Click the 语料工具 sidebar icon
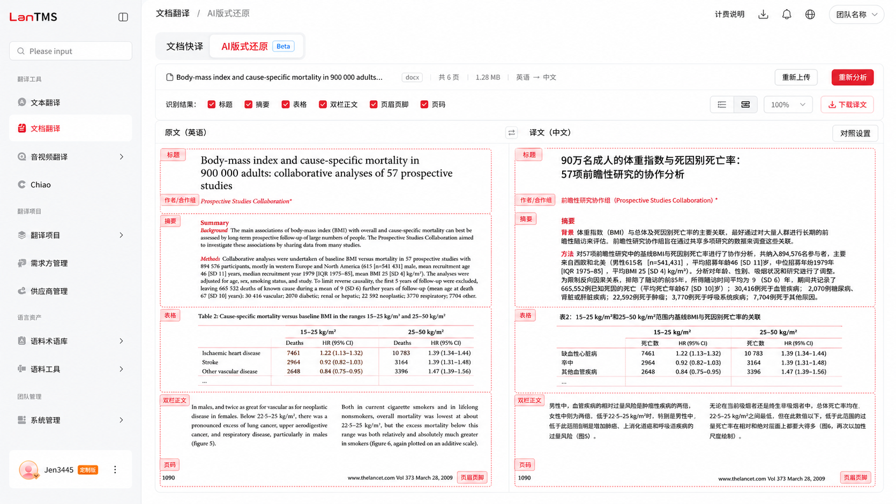 point(22,368)
